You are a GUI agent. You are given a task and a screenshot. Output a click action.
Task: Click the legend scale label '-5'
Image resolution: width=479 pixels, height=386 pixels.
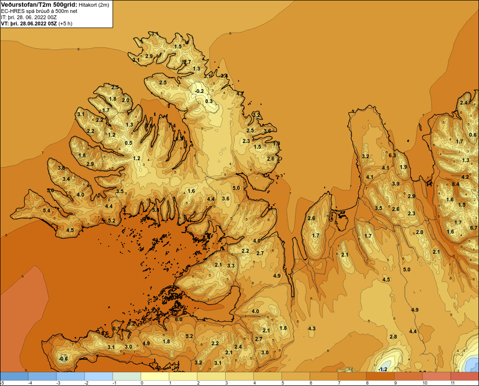[x=2, y=383]
